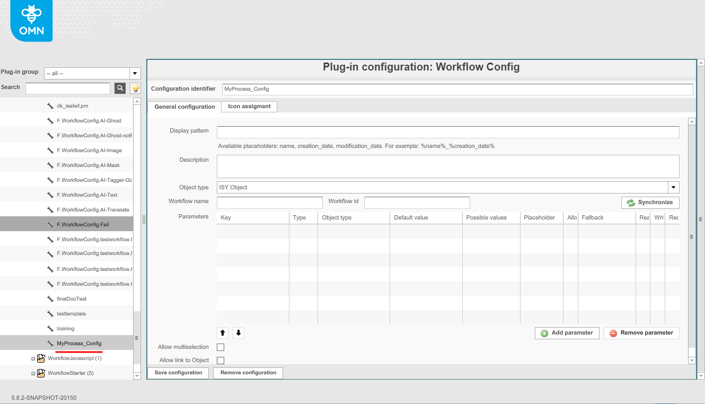Enable the Allow link to Object checkbox
This screenshot has width=705, height=404.
220,360
